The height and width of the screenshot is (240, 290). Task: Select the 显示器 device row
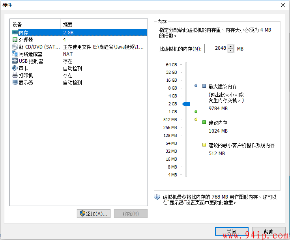coord(79,82)
